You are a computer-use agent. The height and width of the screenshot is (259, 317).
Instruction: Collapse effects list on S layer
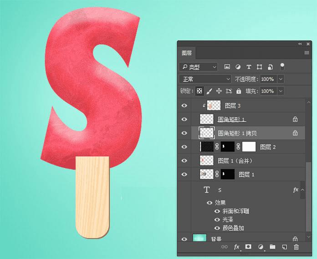[x=302, y=190]
